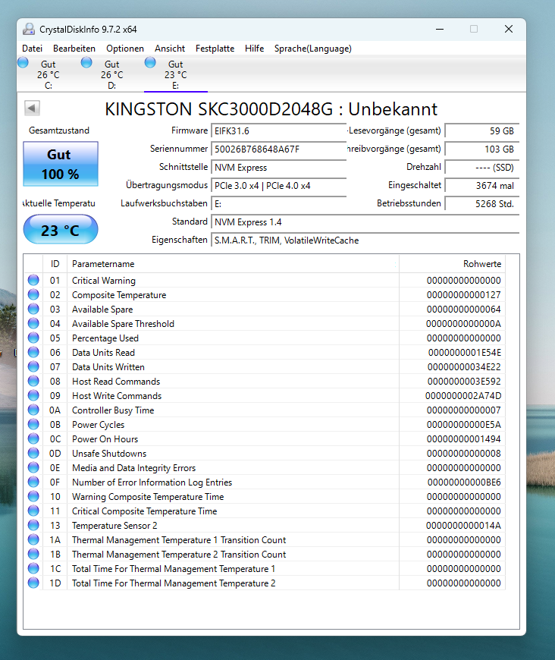Screen dimensions: 555x660
Task: Click status icon of Available Spare row
Action: pyautogui.click(x=33, y=309)
